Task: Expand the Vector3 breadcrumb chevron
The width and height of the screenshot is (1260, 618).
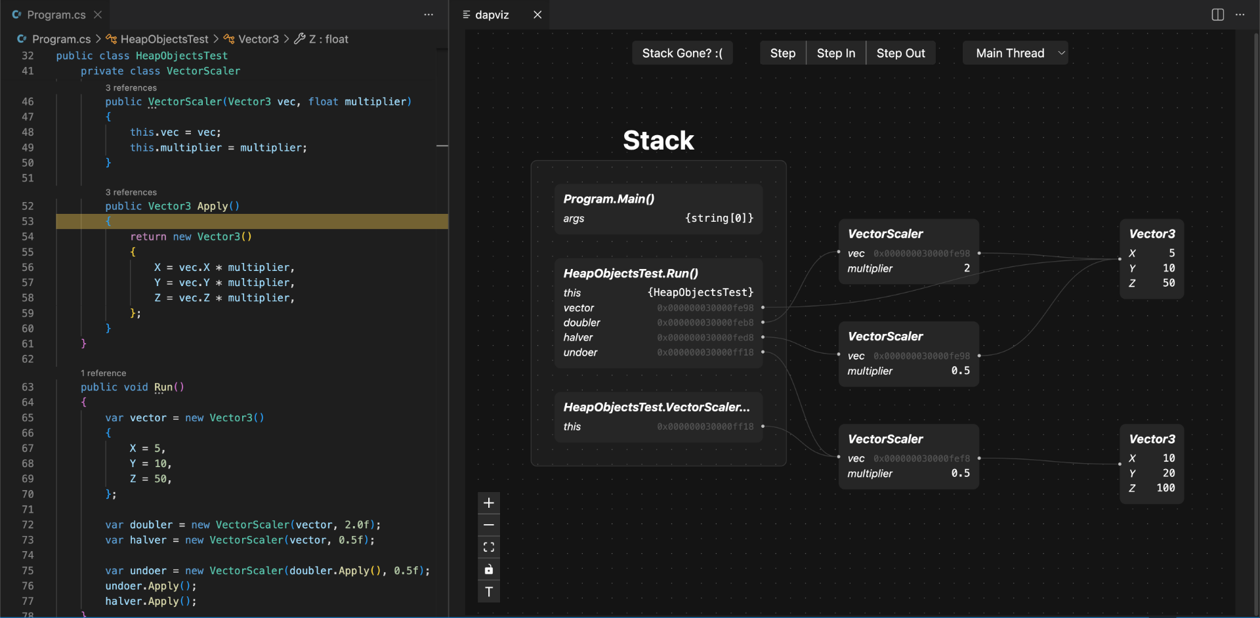Action: click(287, 39)
